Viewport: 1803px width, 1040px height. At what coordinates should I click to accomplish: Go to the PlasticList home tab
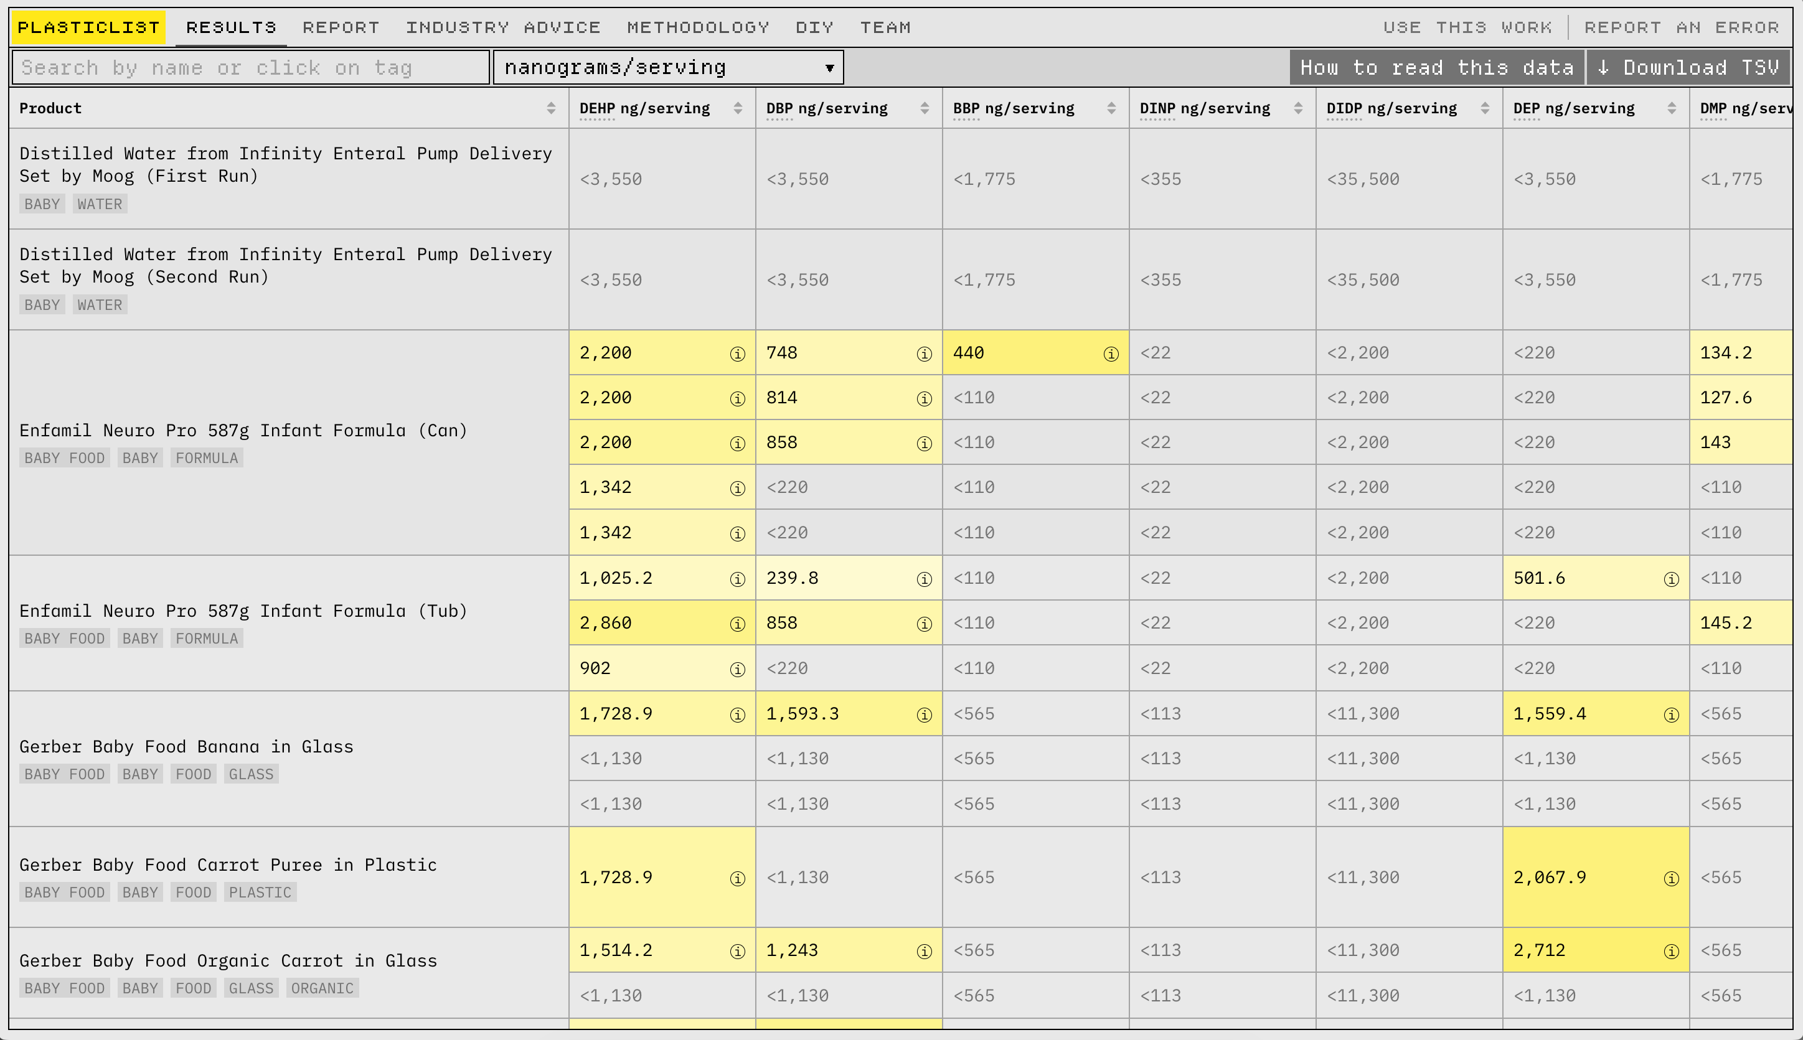(88, 27)
